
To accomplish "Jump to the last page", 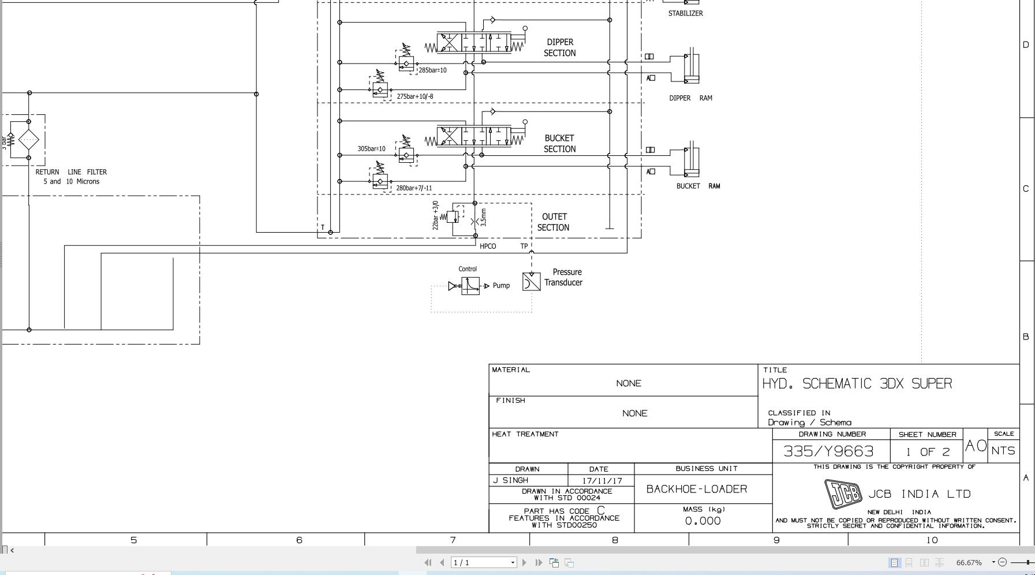I will coord(539,562).
